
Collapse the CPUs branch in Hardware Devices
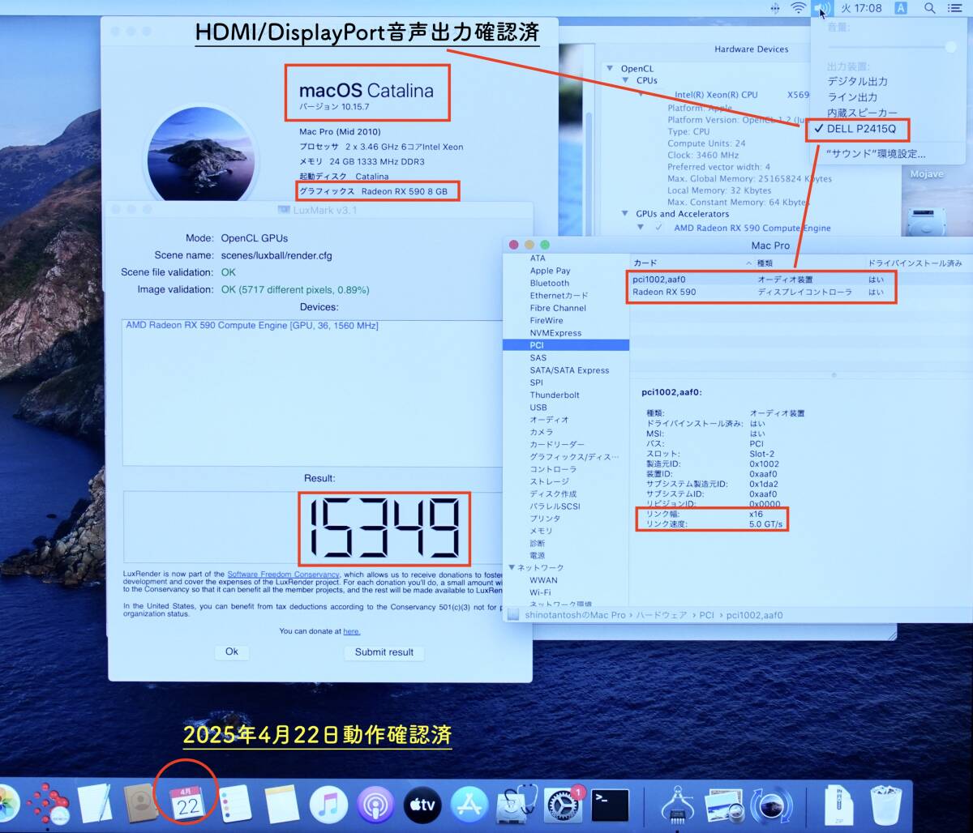point(625,81)
